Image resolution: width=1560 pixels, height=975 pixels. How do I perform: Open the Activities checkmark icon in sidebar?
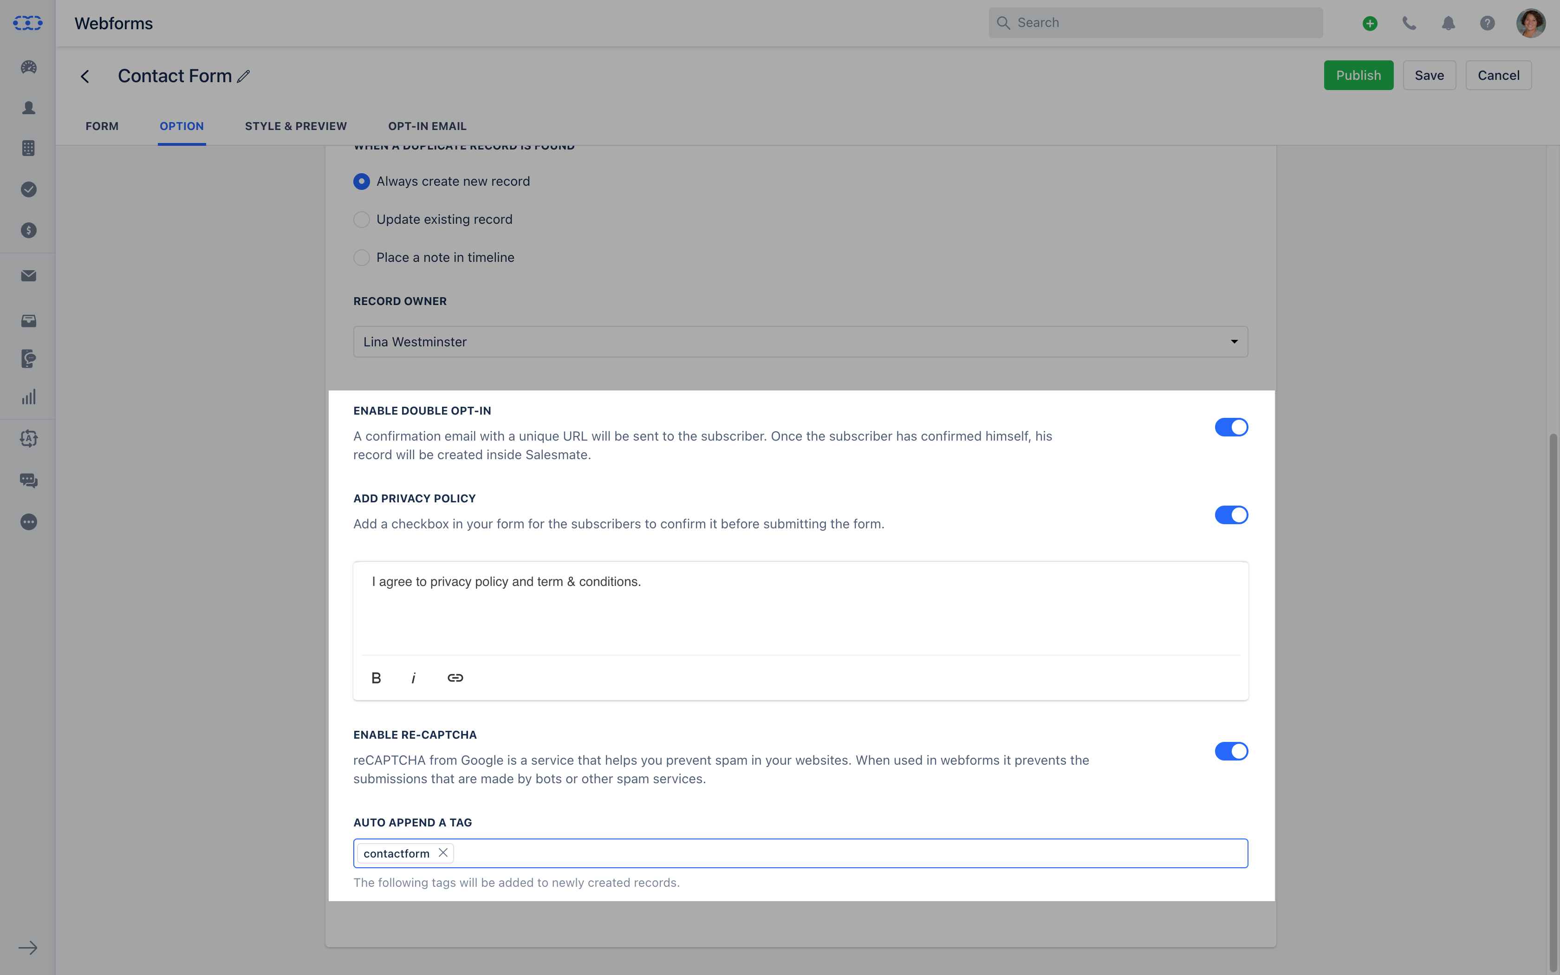pos(28,189)
